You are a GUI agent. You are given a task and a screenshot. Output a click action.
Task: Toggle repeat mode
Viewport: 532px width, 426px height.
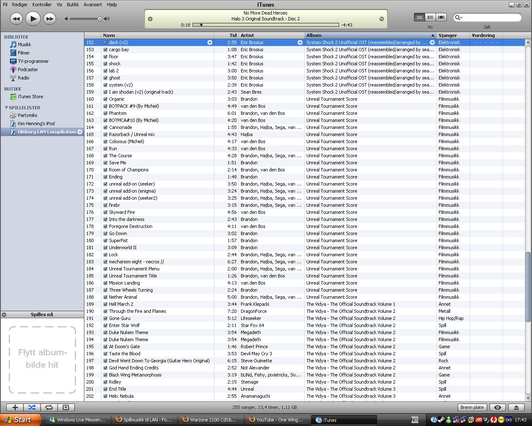49,408
